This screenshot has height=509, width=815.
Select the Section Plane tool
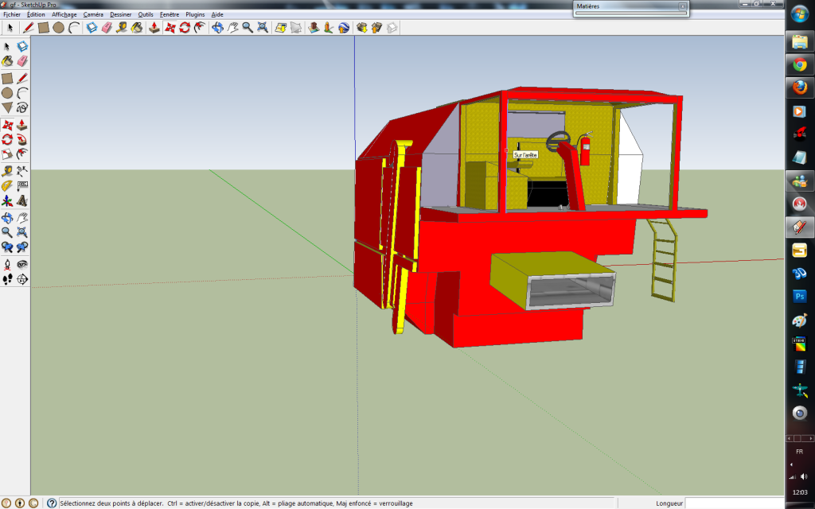tap(21, 279)
